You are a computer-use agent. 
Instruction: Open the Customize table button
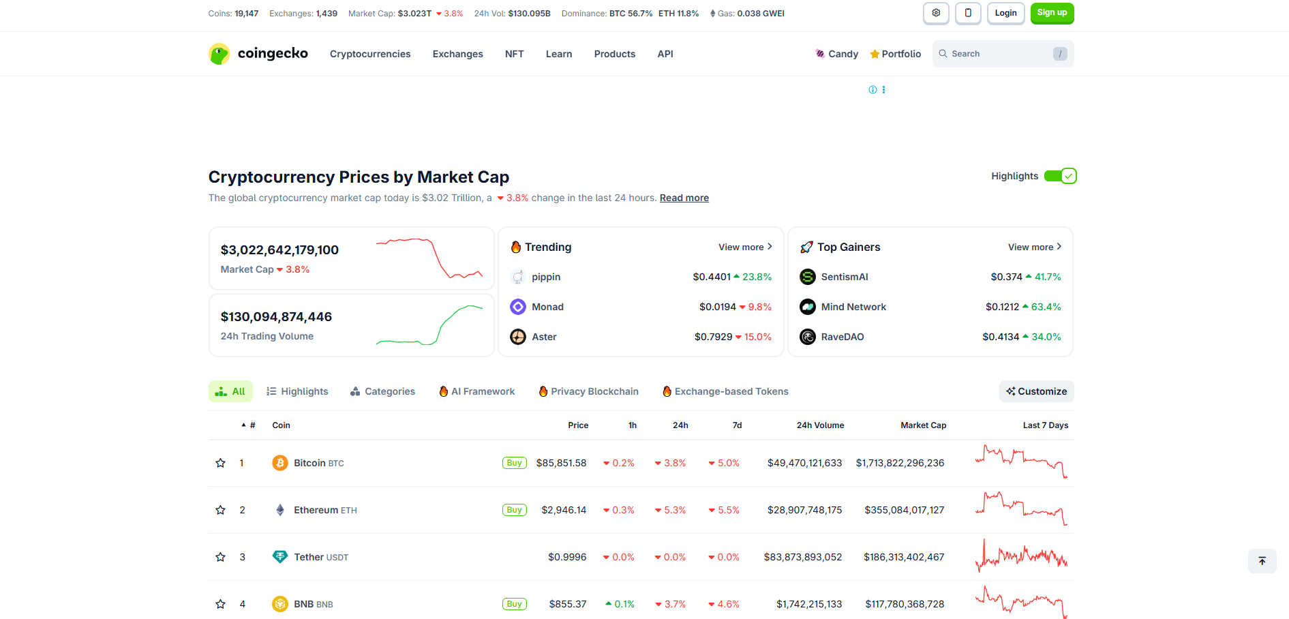(x=1037, y=391)
